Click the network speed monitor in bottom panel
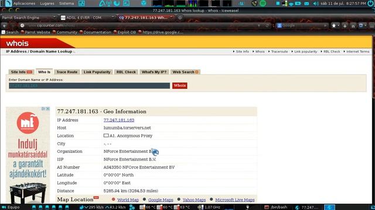The image size is (375, 210). [x=103, y=207]
